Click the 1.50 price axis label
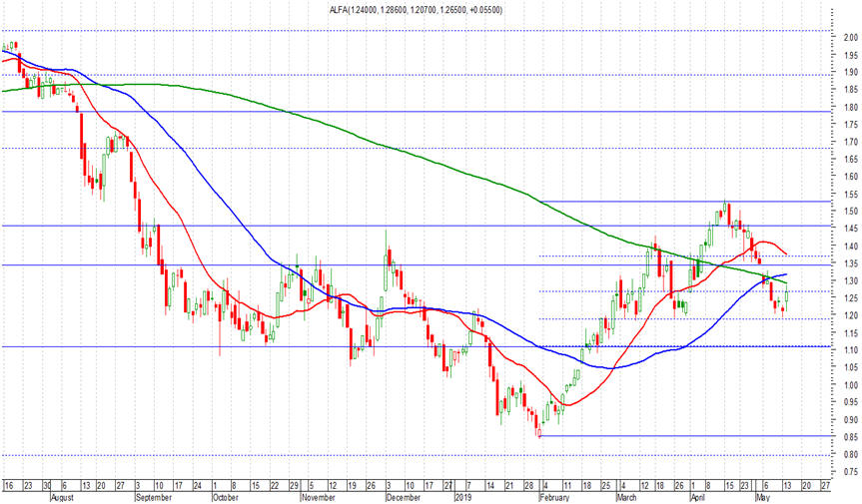This screenshot has width=862, height=504. point(851,212)
